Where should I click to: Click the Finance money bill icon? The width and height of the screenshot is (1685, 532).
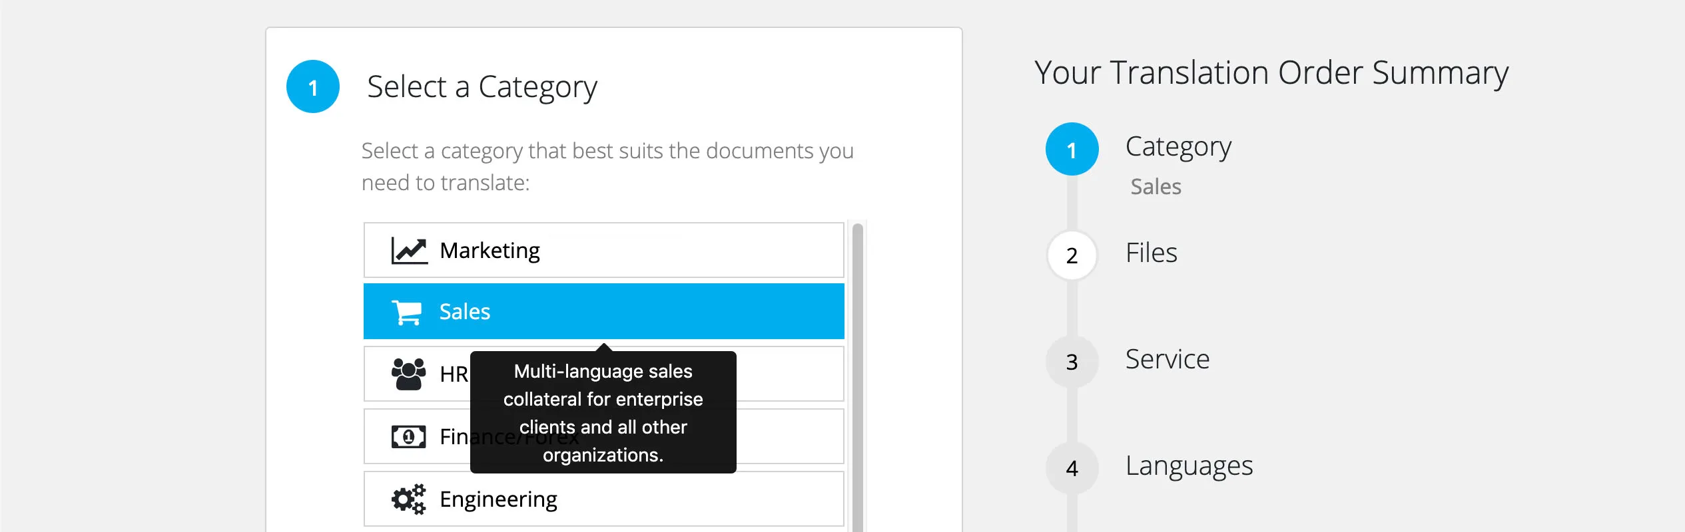point(408,437)
